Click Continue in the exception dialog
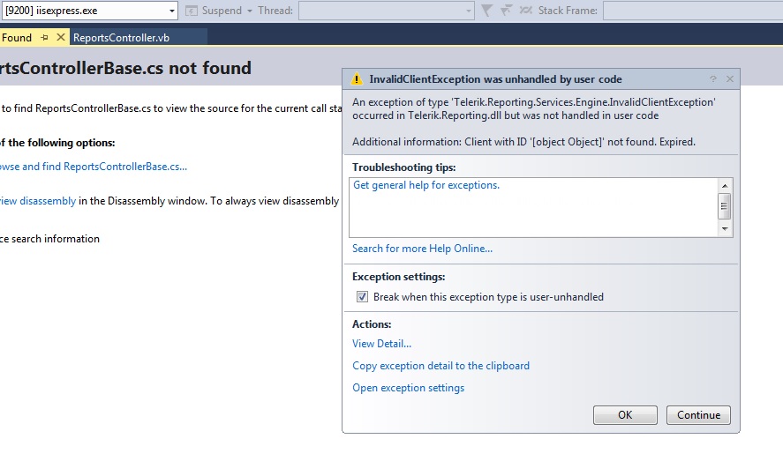The image size is (783, 476). coord(698,415)
